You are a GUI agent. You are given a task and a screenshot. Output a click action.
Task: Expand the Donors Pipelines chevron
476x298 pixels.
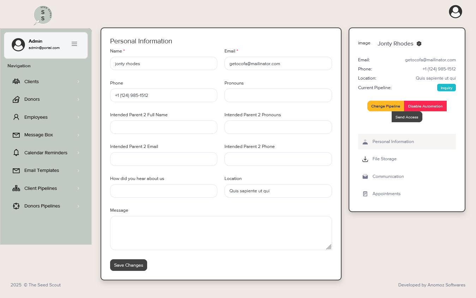pos(78,206)
